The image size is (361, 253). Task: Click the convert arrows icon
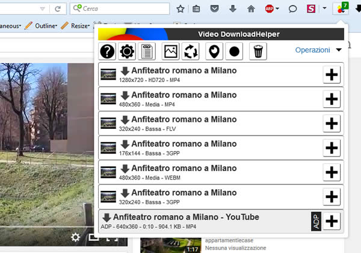190,51
